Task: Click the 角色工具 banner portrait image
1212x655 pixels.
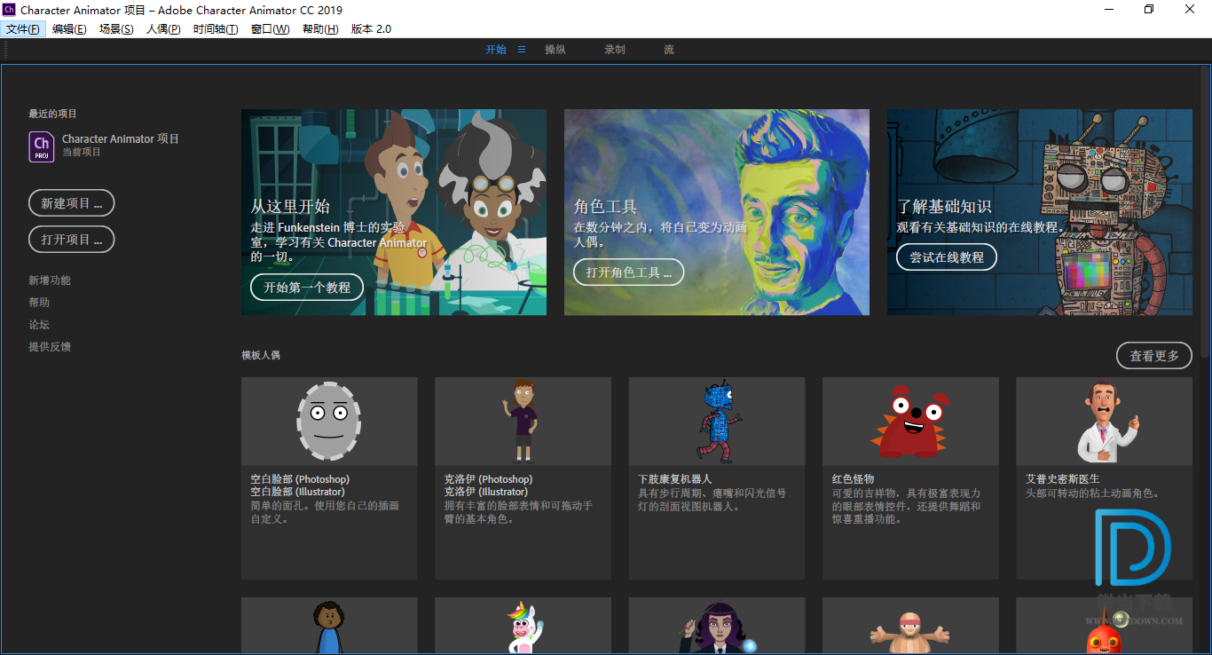Action: (717, 212)
